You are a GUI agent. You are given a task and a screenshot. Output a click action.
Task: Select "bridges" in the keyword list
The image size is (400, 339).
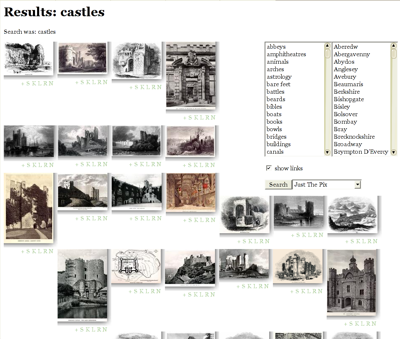(x=277, y=137)
